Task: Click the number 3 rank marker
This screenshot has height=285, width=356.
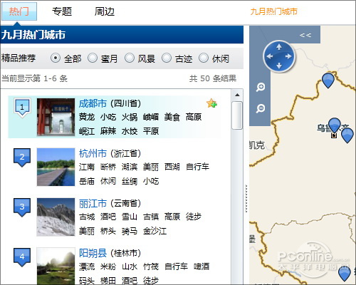Action: coord(22,207)
